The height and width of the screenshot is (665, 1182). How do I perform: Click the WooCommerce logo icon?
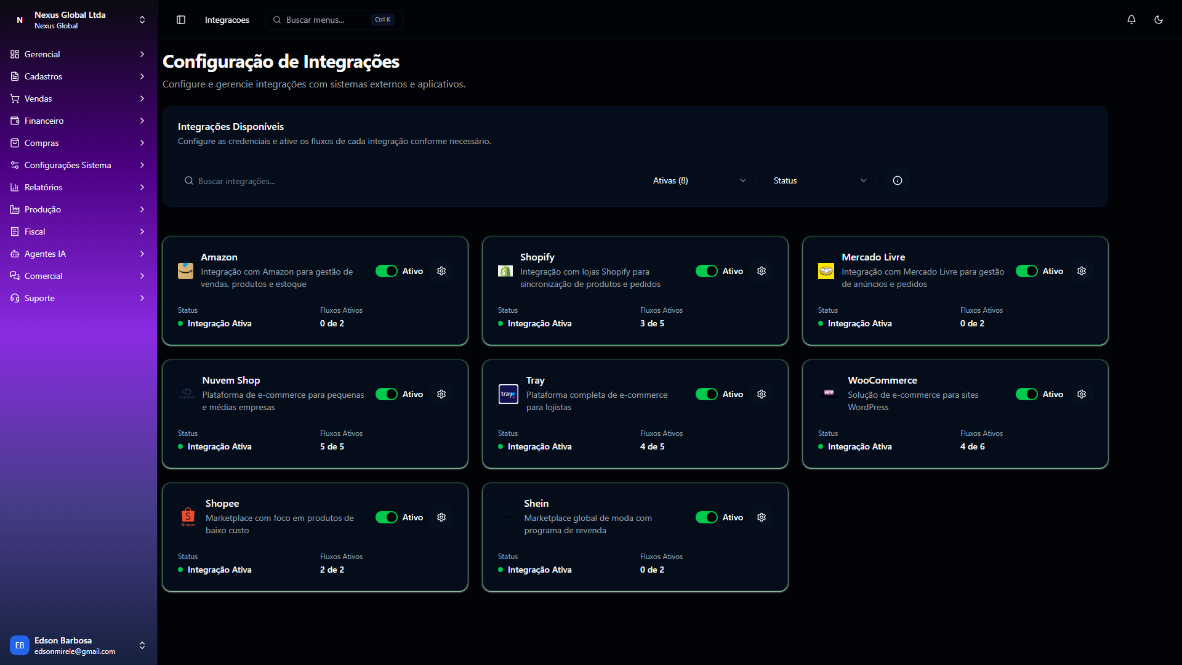coord(829,392)
